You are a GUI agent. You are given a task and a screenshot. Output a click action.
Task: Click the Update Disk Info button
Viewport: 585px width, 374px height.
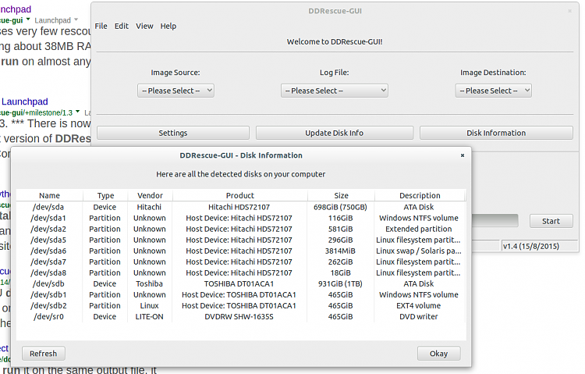pyautogui.click(x=335, y=133)
